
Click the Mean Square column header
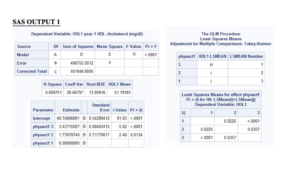pyautogui.click(x=110, y=47)
